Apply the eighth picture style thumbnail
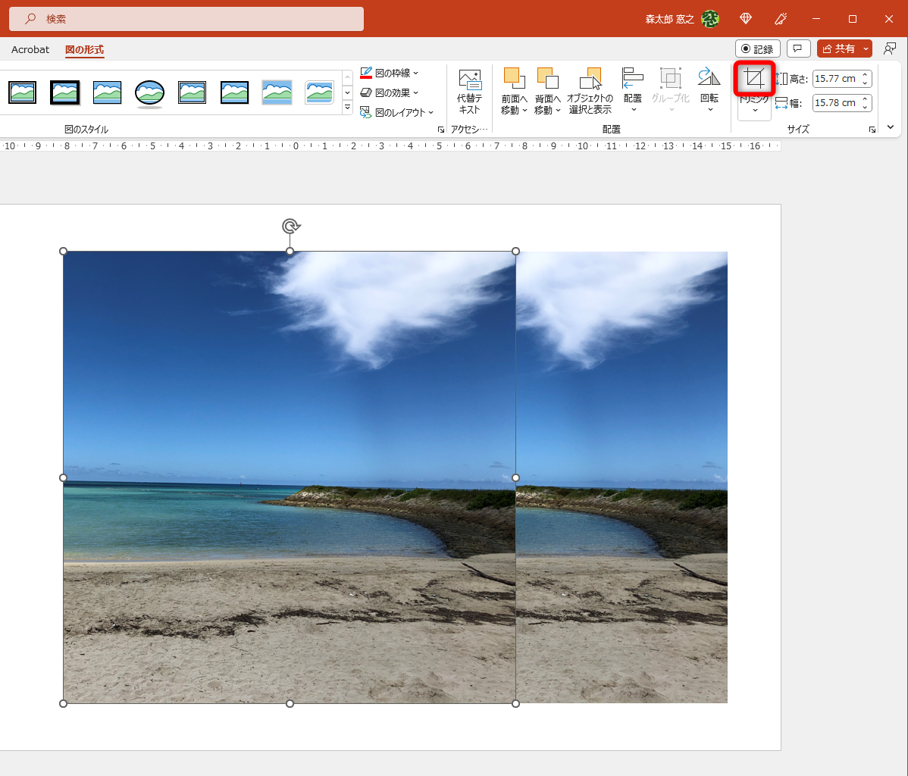The height and width of the screenshot is (776, 908). click(319, 92)
